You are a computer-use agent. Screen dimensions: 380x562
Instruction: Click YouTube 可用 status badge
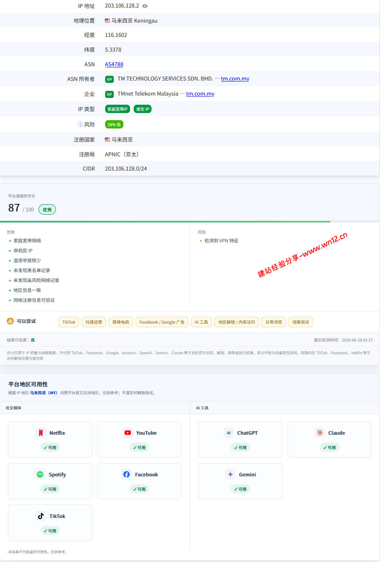click(139, 447)
